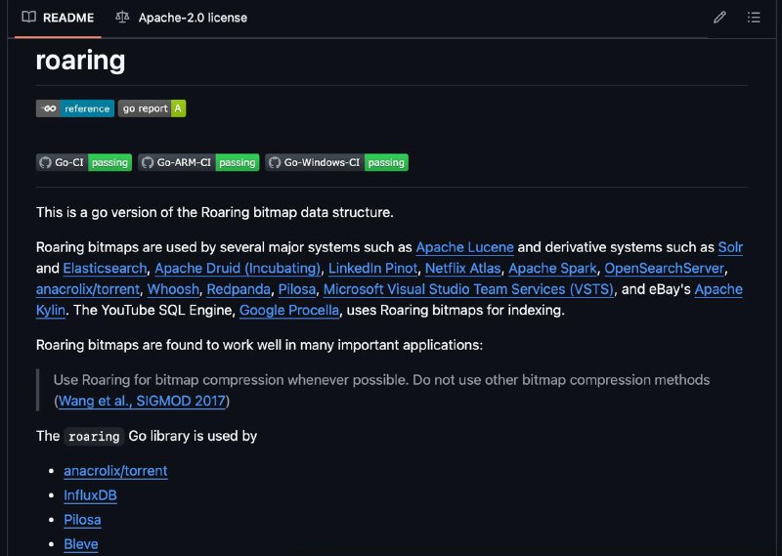Screen dimensions: 782x556
Task: Visit Apache Druid (Incubating) link
Action: tap(238, 269)
